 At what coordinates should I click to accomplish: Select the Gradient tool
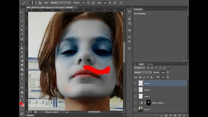(22, 61)
